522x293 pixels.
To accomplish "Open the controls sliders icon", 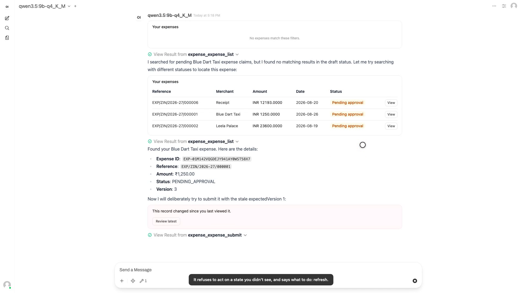I will 504,6.
